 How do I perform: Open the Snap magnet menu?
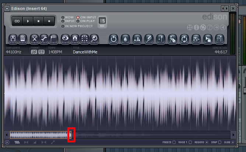(x=75, y=39)
